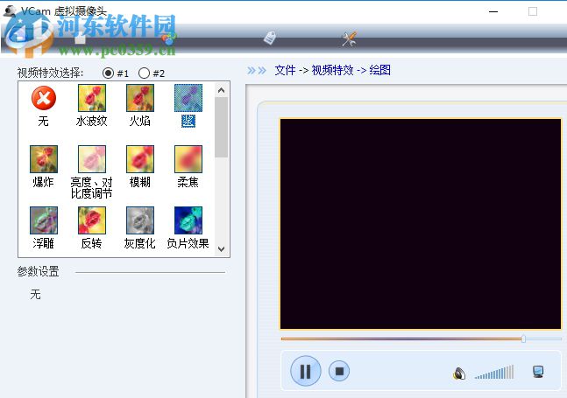The height and width of the screenshot is (398, 567).
Task: Apply the 爆炸 explosion effect
Action: pos(44,167)
